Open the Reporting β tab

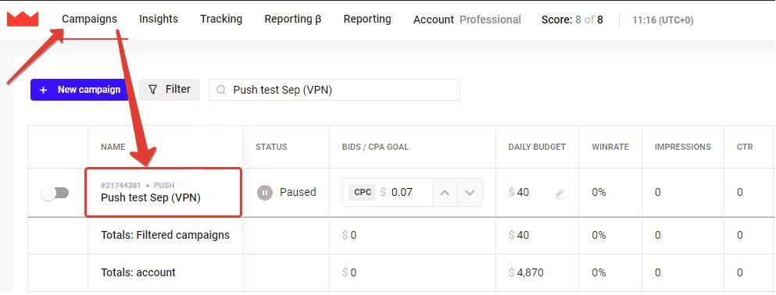[x=293, y=20]
